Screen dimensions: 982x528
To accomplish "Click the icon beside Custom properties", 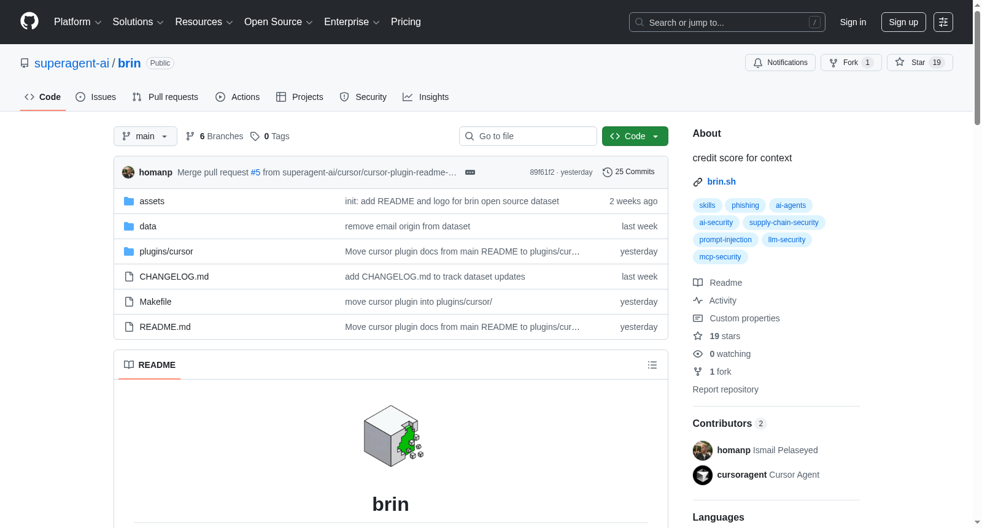I will coord(698,318).
